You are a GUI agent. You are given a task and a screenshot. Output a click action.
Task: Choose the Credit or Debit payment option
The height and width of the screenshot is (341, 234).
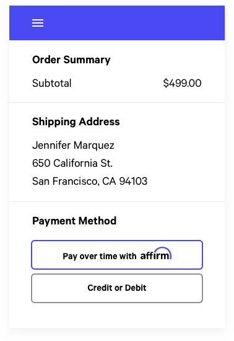[117, 288]
